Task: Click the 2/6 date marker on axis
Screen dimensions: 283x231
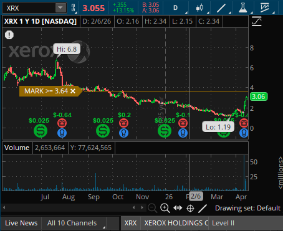Action: click(196, 196)
